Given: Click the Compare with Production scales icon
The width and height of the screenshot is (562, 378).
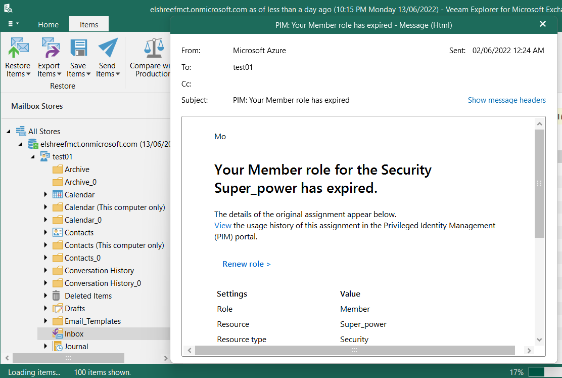Looking at the screenshot, I should [154, 48].
